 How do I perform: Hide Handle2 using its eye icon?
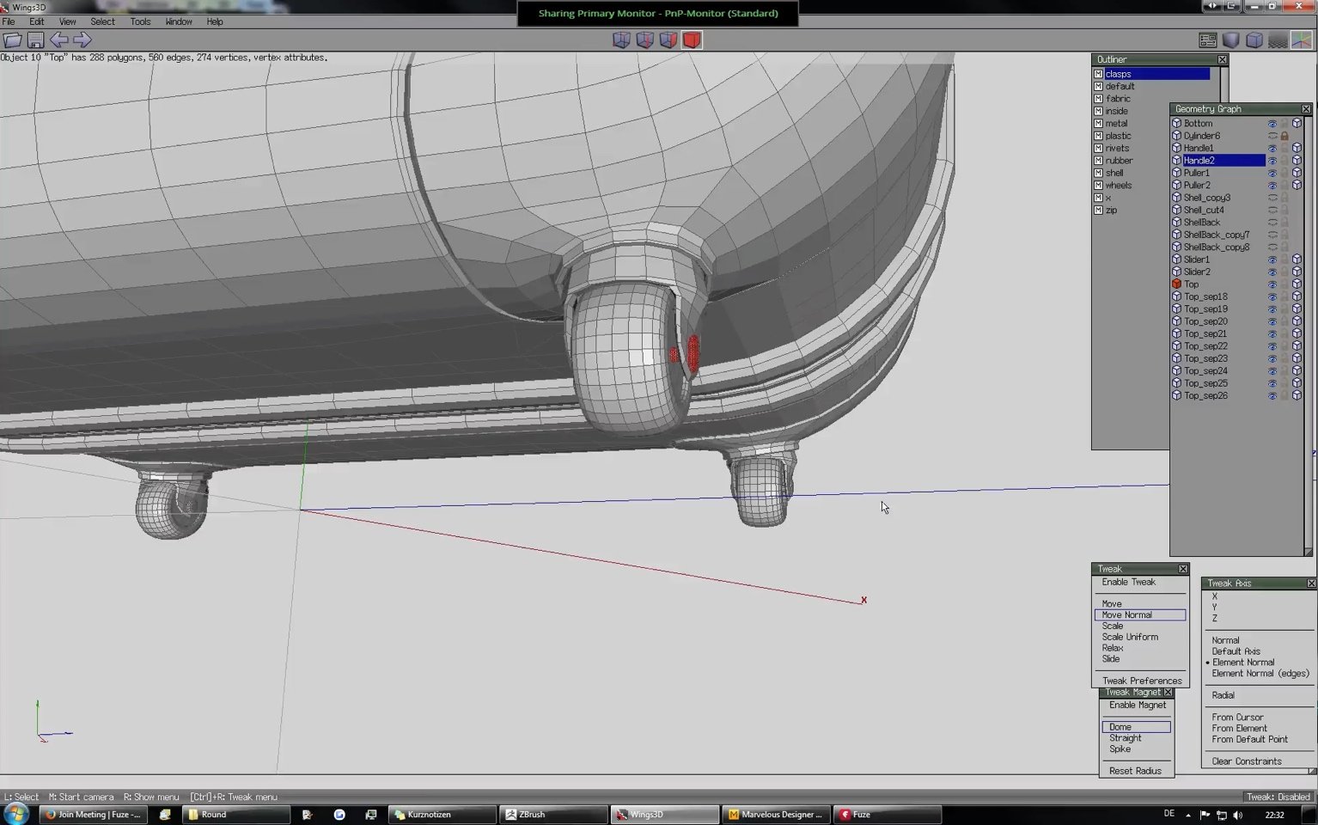tap(1272, 161)
